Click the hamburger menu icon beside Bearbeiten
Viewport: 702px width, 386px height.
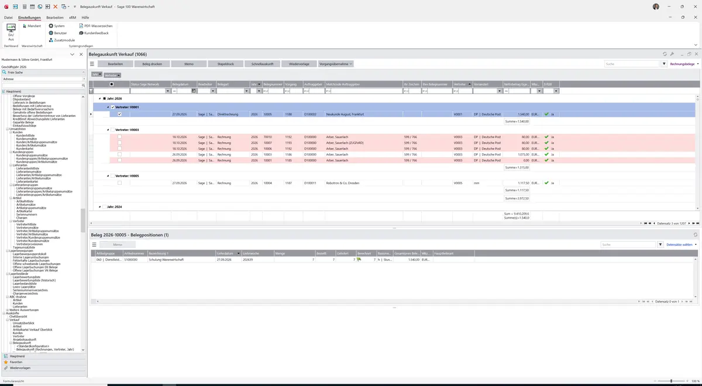[92, 64]
